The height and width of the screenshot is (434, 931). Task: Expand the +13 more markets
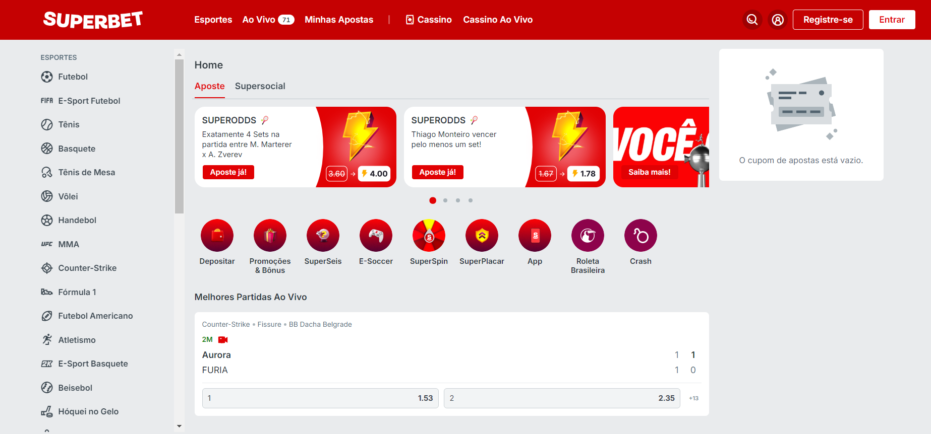tap(693, 398)
